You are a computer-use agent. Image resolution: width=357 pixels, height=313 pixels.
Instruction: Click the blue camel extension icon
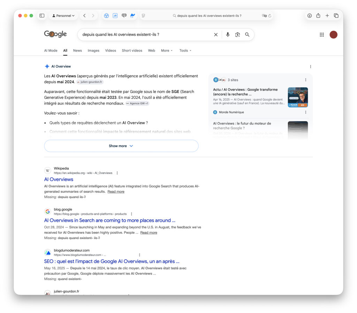tap(133, 16)
